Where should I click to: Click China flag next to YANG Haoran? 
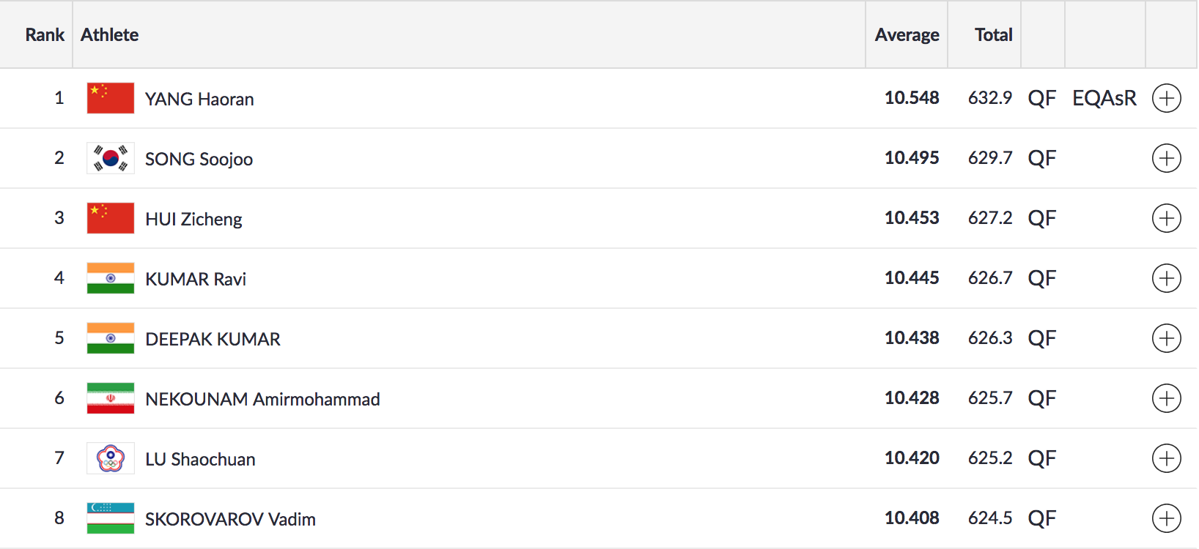110,98
